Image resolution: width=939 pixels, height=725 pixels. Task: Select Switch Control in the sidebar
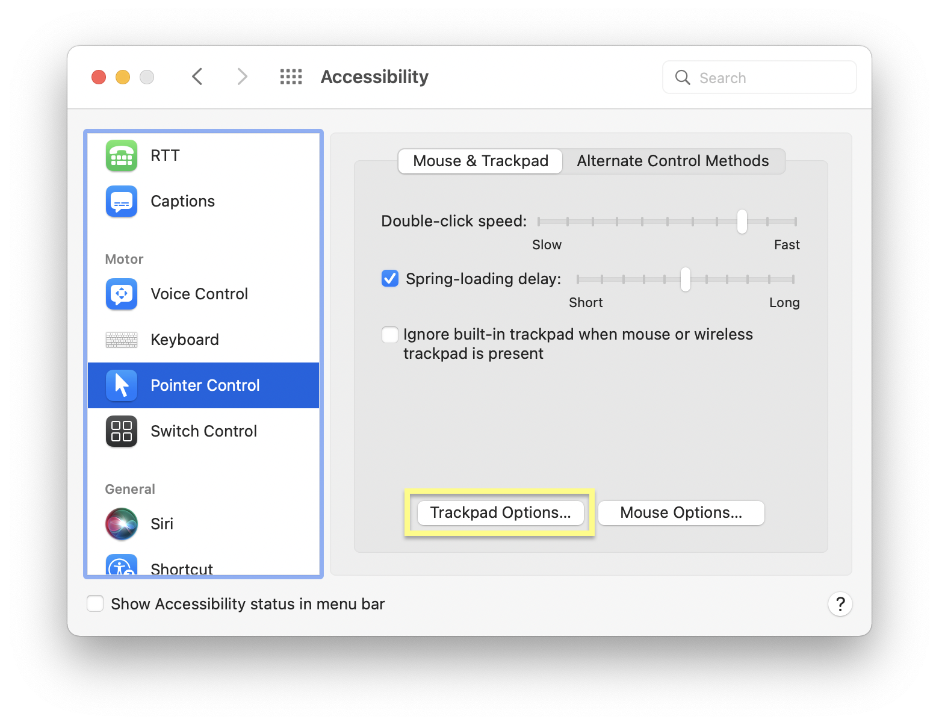203,431
